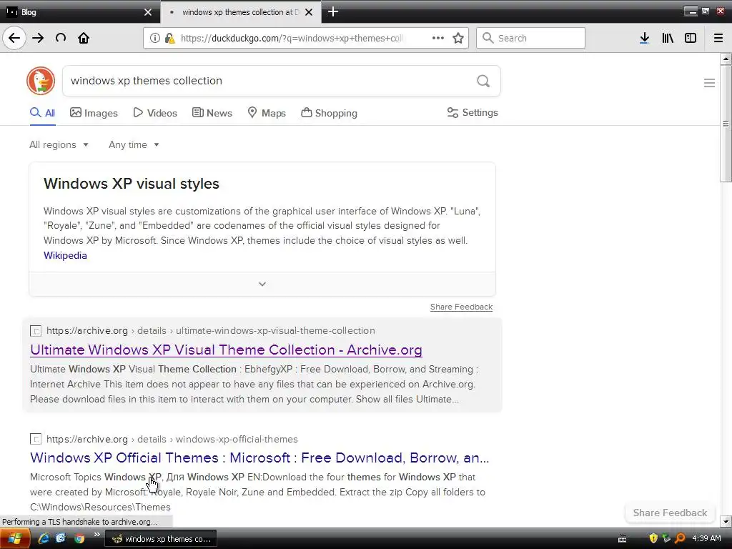Open the search Settings dropdown

[473, 112]
